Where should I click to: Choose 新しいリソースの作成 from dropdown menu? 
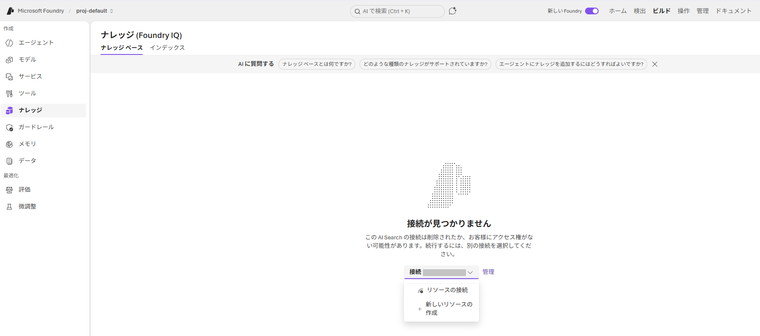point(441,309)
